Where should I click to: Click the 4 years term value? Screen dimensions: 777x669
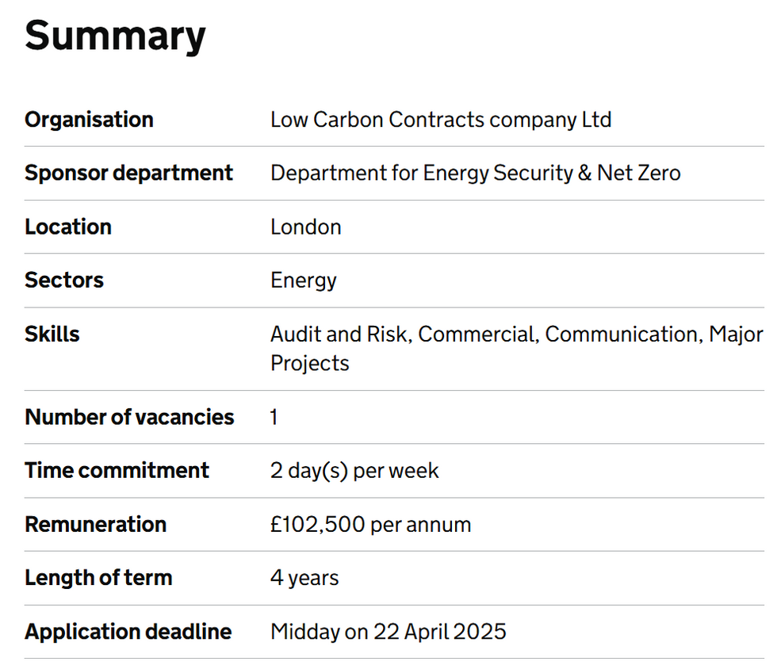[304, 579]
